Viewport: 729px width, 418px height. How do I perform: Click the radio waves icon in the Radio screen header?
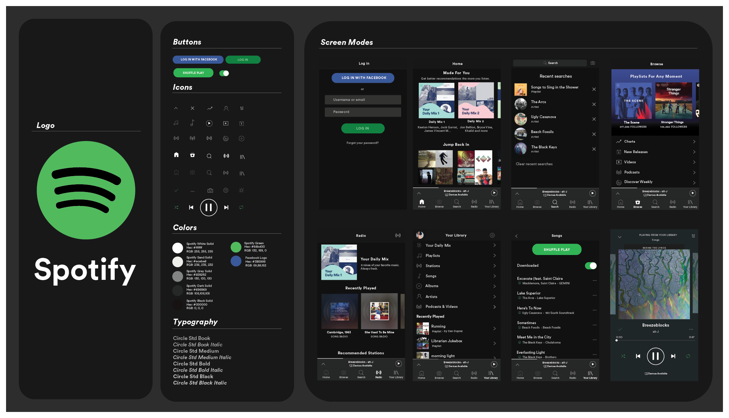[x=398, y=235]
